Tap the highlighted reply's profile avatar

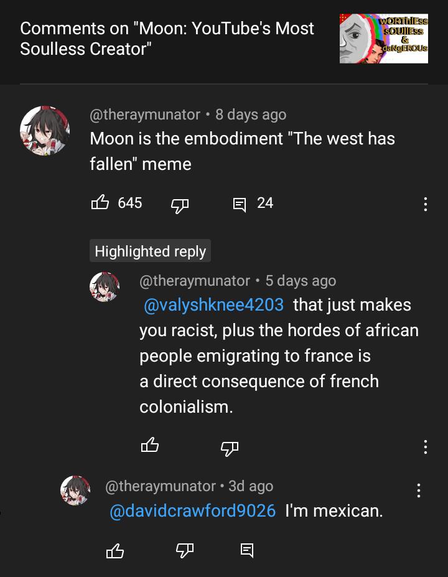[105, 287]
